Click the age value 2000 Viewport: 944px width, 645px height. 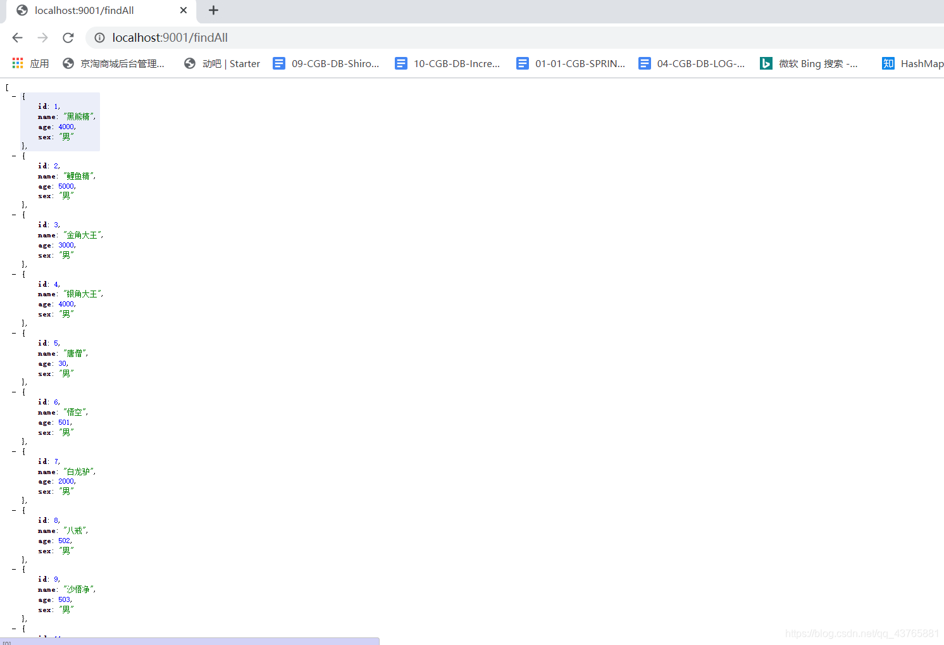point(66,481)
